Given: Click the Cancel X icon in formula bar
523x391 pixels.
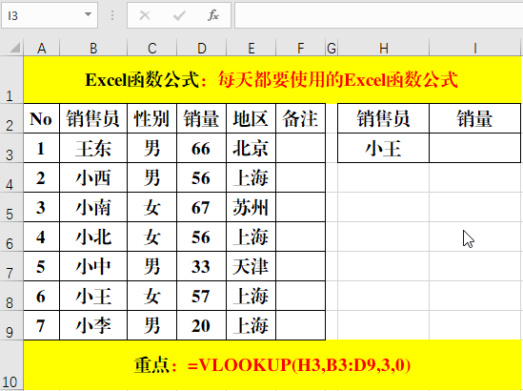Looking at the screenshot, I should (x=145, y=15).
